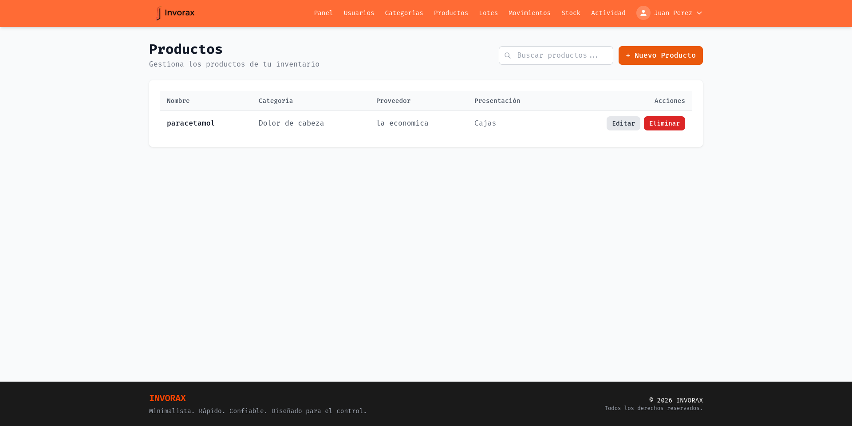The width and height of the screenshot is (852, 426).
Task: Open the Panel navigation item
Action: 323,13
